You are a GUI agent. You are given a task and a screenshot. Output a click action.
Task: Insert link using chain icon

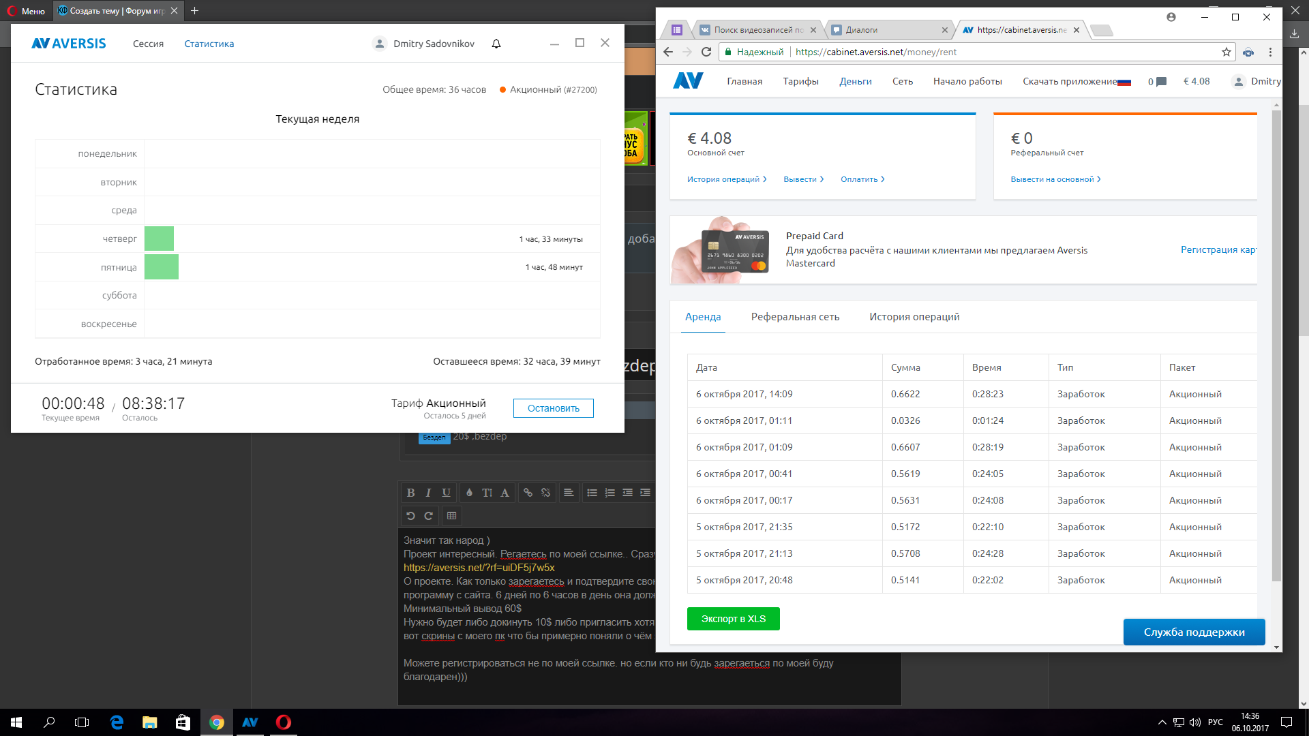pyautogui.click(x=528, y=493)
